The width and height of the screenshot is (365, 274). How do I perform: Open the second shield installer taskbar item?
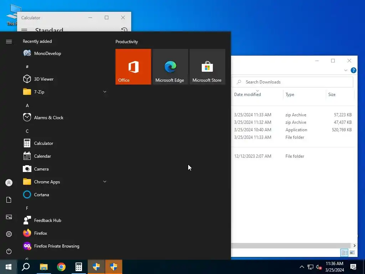[114, 267]
